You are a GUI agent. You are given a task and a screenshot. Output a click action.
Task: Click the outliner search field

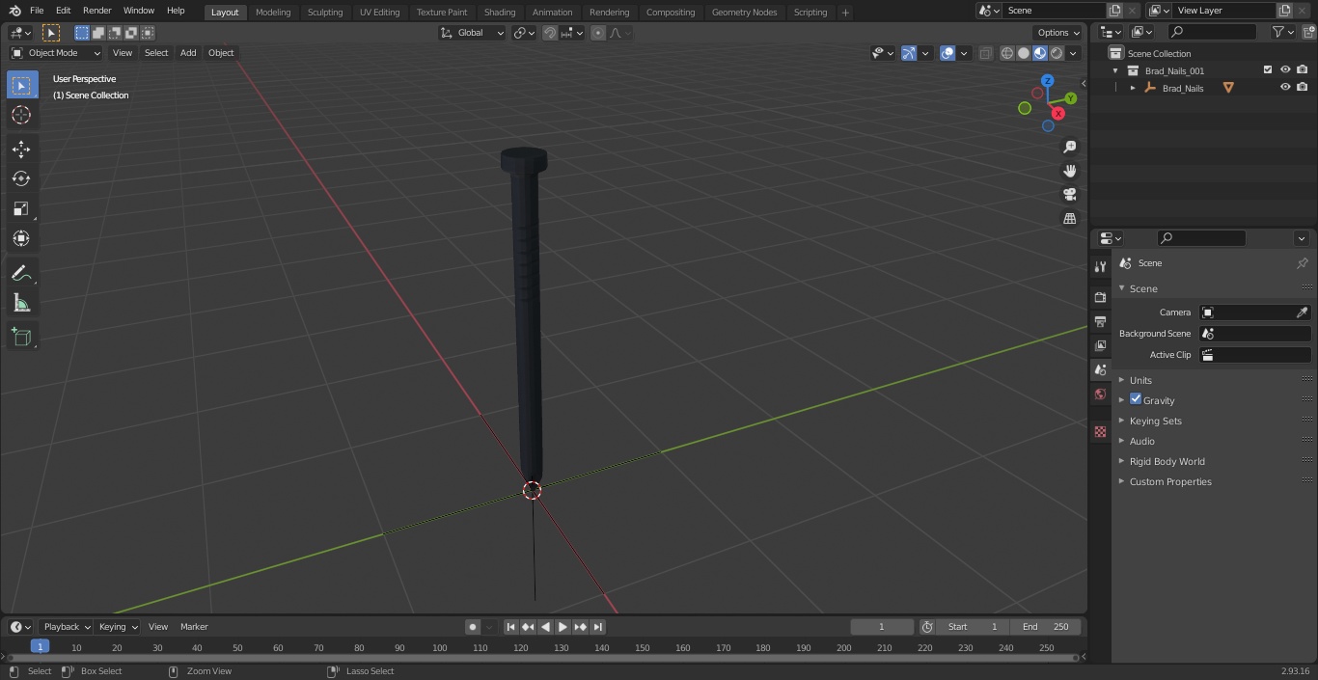click(x=1212, y=32)
